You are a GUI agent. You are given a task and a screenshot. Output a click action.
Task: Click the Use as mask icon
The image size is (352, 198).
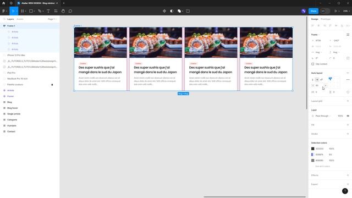click(x=172, y=11)
